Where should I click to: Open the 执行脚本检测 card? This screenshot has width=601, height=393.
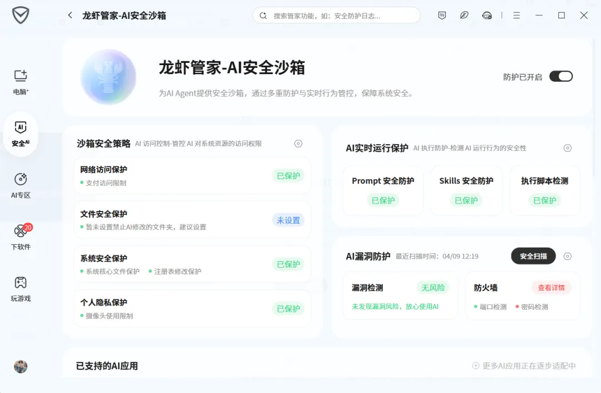[545, 190]
